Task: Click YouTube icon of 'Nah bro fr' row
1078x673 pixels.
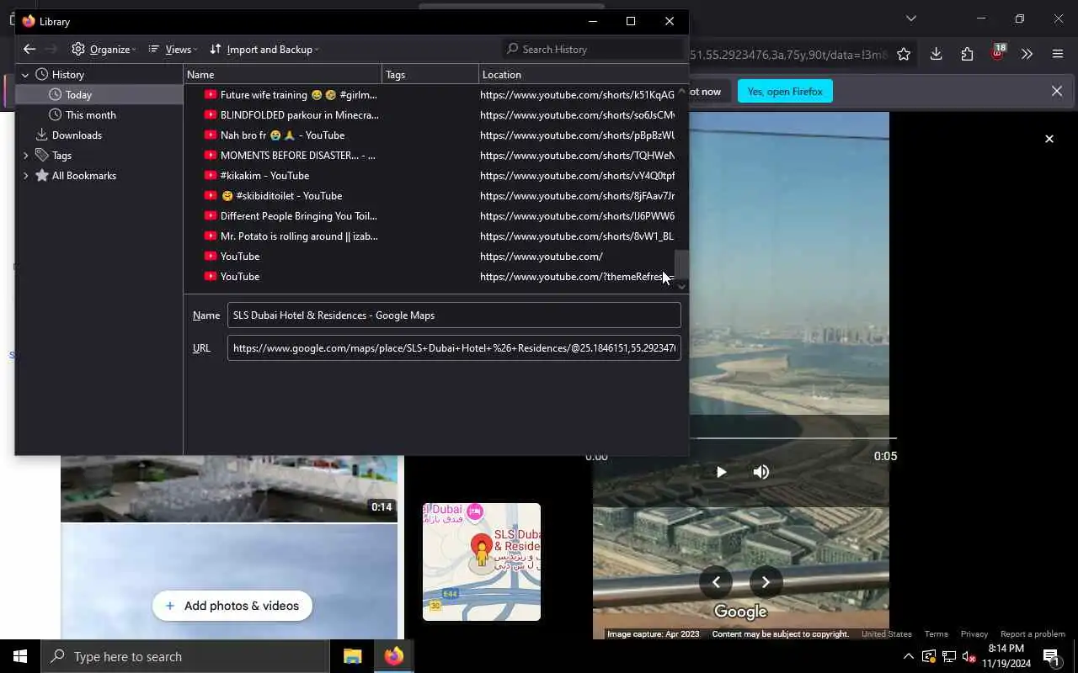Action: coord(211,135)
